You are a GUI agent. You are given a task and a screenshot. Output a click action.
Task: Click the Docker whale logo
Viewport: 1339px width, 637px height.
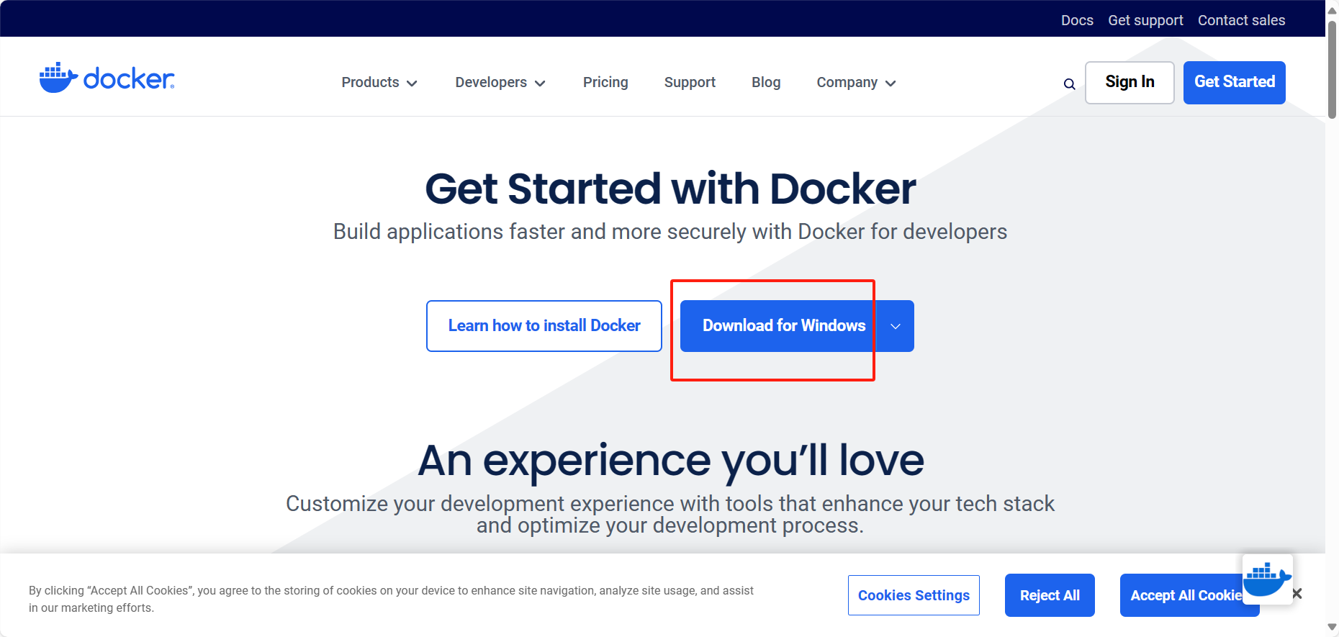[x=107, y=78]
